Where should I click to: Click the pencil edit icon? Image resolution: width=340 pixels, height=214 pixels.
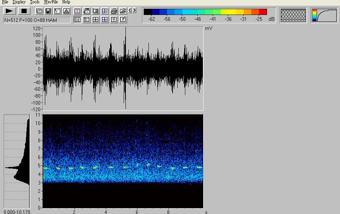123,19
